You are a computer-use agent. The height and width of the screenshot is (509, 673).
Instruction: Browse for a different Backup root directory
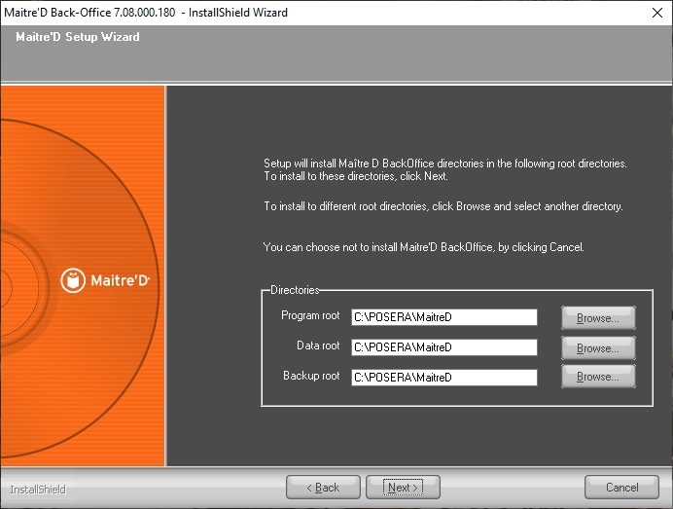pos(597,377)
